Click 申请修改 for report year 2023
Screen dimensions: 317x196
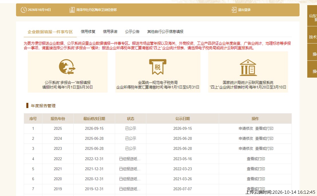click(x=246, y=148)
